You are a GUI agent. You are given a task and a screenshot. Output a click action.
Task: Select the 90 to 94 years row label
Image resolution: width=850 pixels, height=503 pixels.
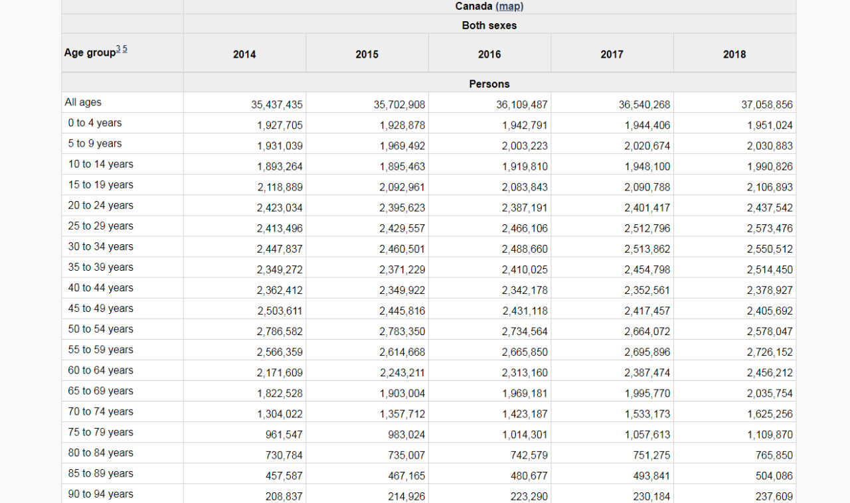click(x=100, y=494)
